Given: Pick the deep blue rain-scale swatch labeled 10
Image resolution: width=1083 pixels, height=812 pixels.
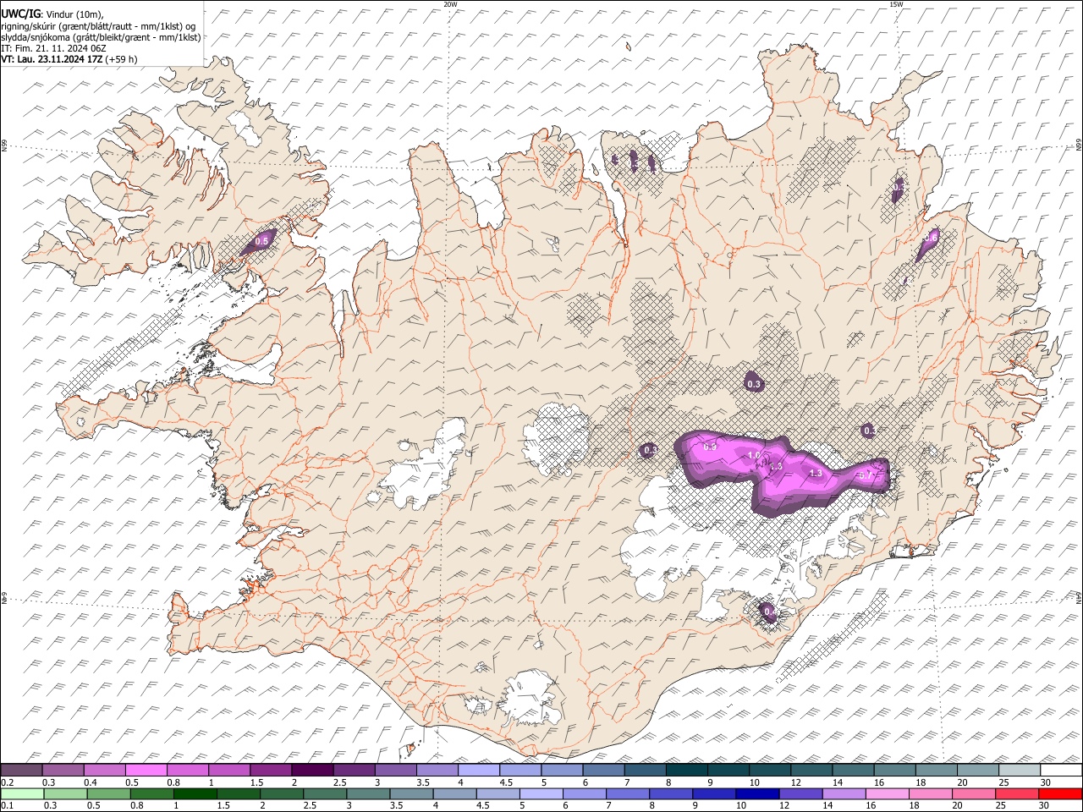Looking at the screenshot, I should [756, 793].
